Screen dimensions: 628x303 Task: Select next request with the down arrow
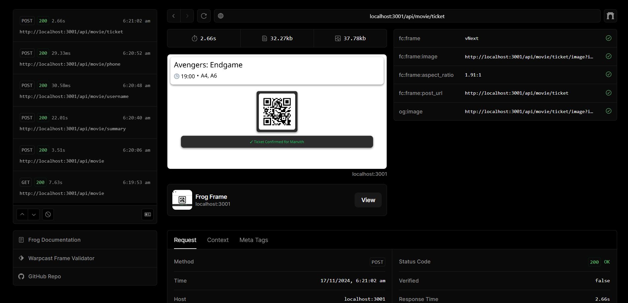point(34,214)
